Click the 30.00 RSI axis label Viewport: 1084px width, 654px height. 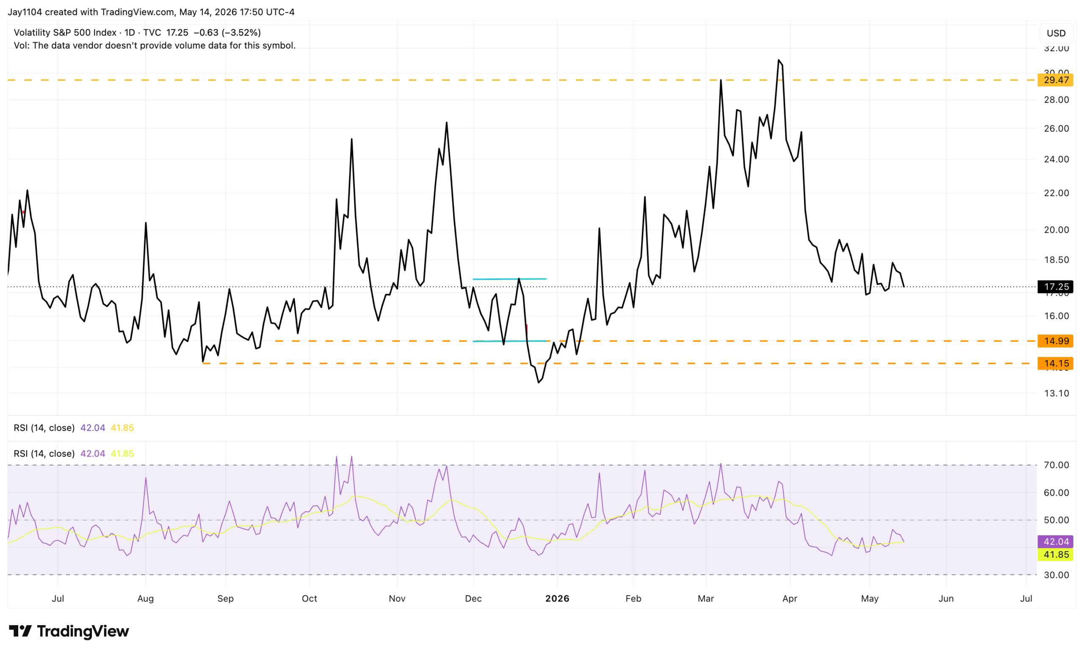coord(1056,575)
